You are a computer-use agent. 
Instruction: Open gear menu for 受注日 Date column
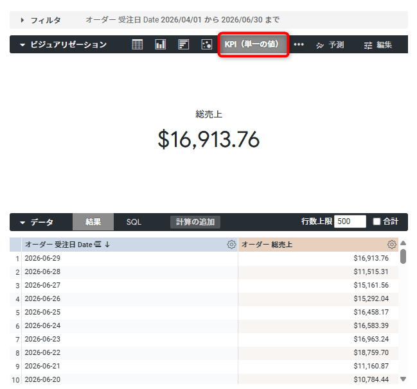[231, 244]
